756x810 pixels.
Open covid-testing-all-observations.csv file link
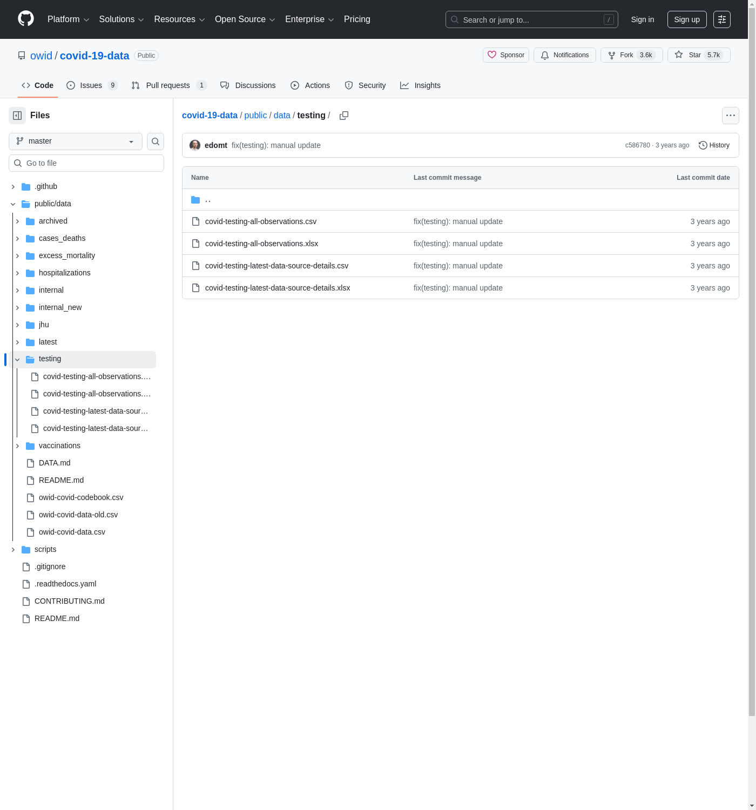coord(261,221)
